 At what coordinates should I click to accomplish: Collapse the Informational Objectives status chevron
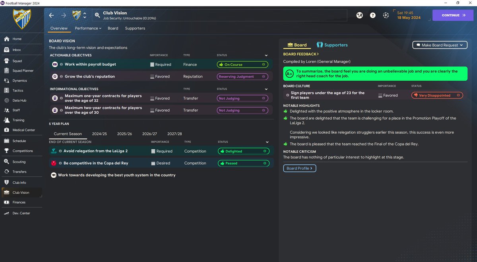tap(266, 89)
